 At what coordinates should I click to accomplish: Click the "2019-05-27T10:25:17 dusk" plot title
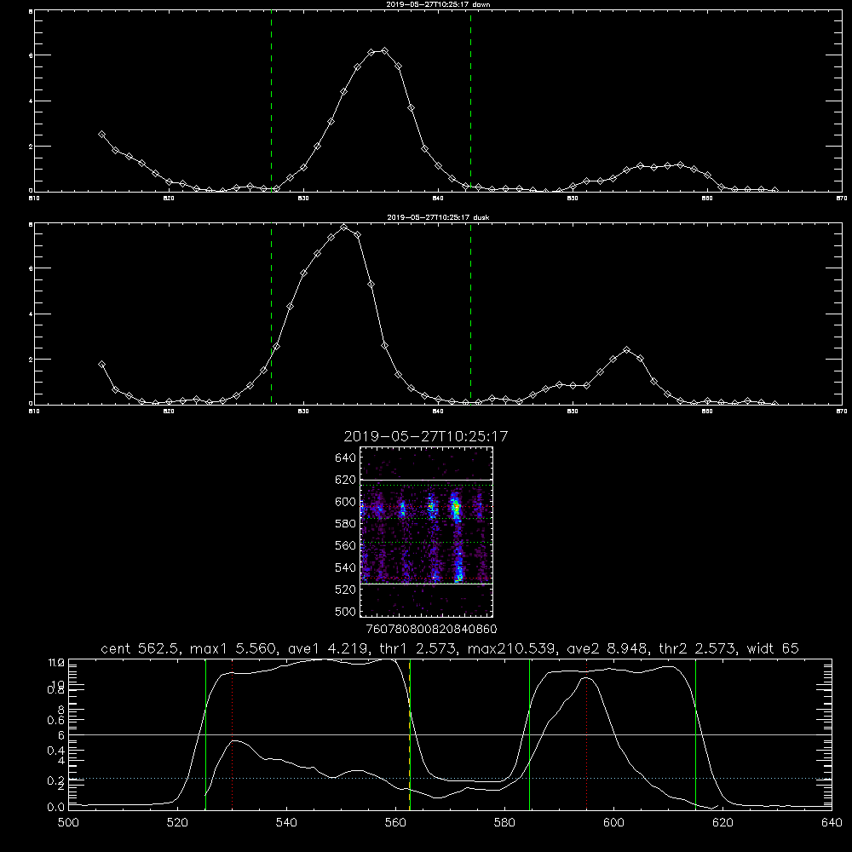[438, 216]
